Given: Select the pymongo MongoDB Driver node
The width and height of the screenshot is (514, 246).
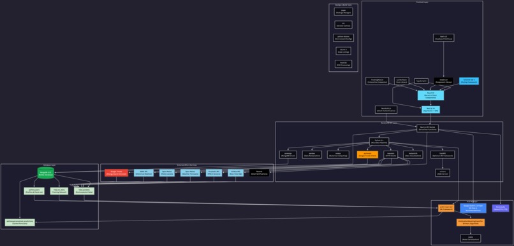Looking at the screenshot, I should 288,155.
